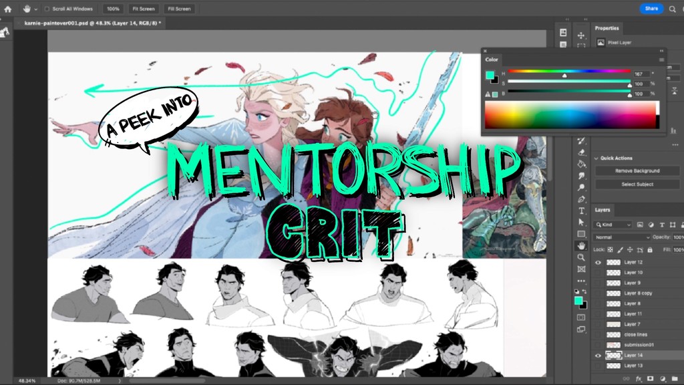Add layer mask icon

[651, 378]
